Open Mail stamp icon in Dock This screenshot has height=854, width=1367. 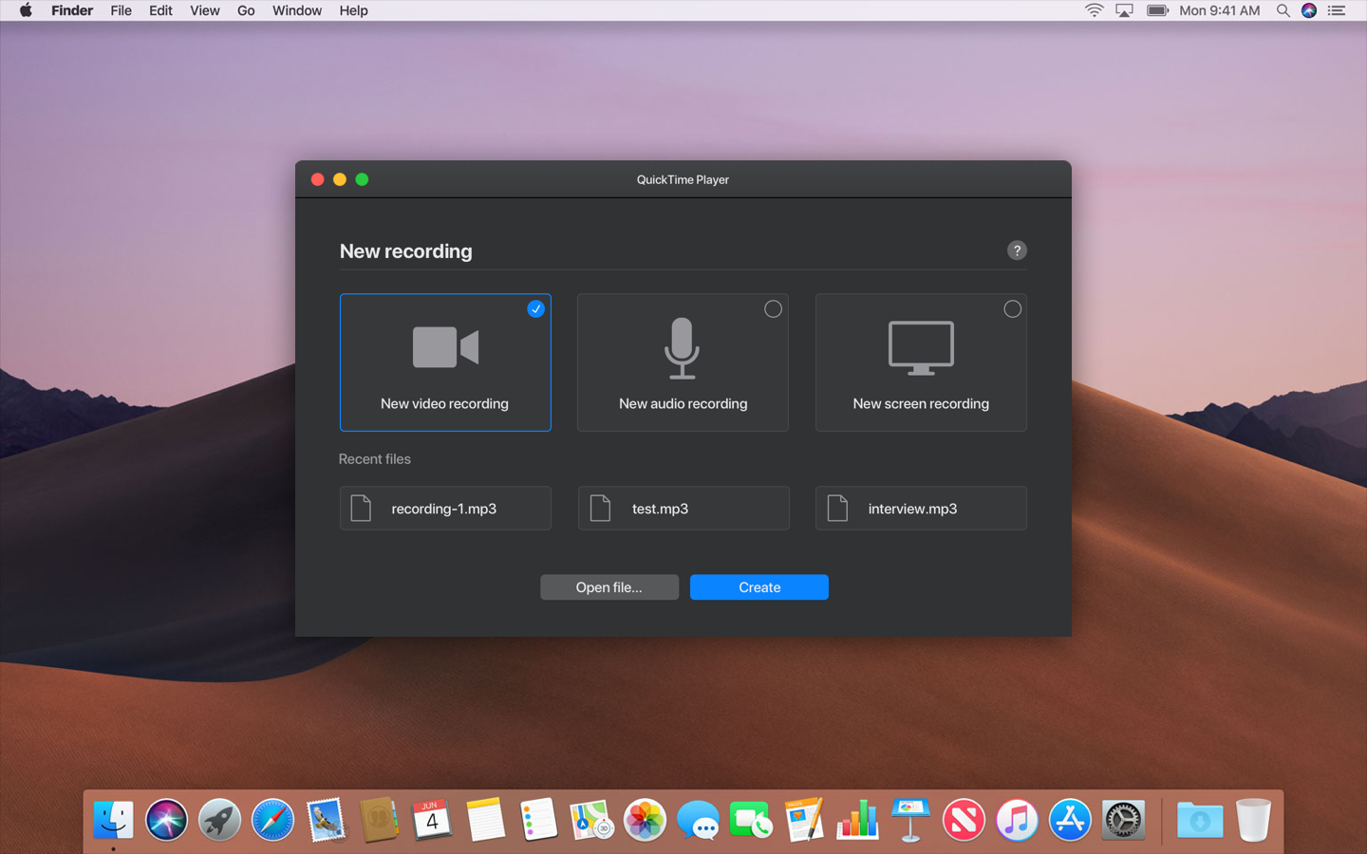tap(326, 820)
